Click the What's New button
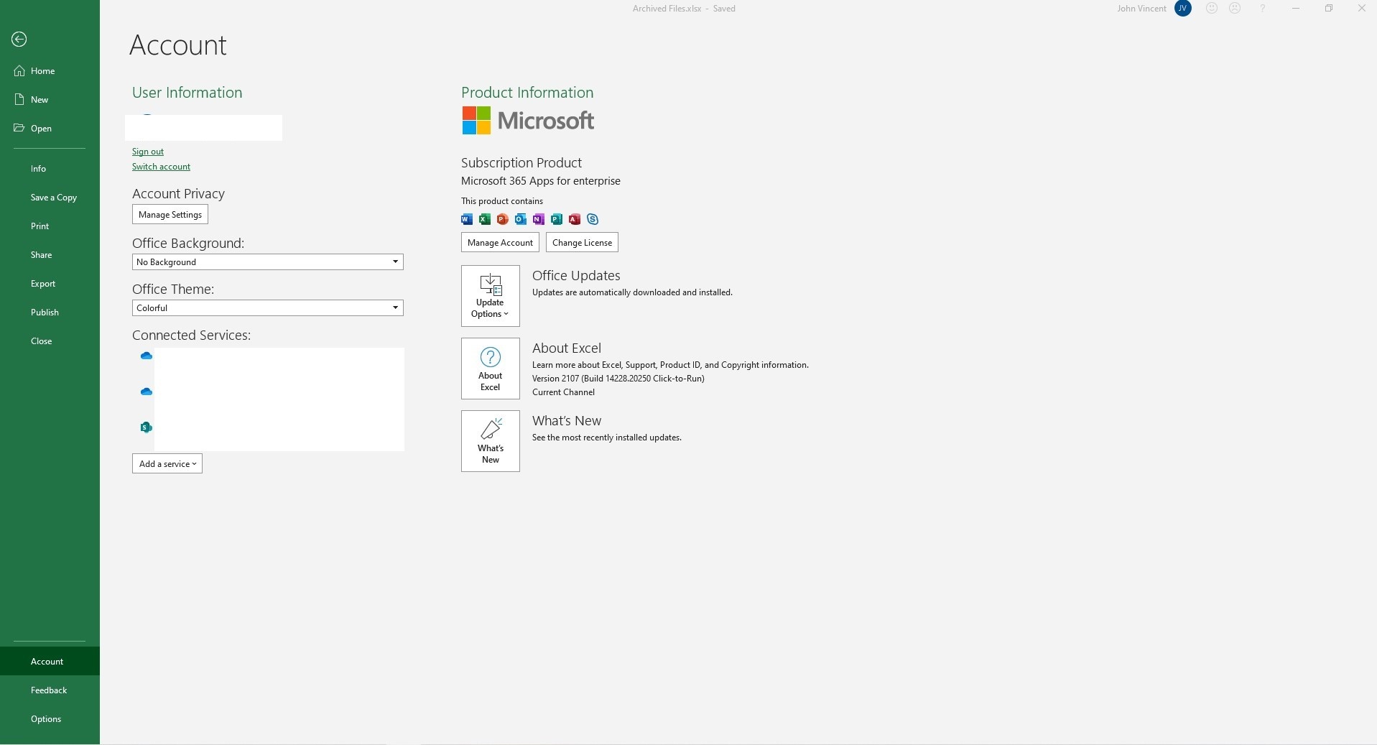 (491, 441)
